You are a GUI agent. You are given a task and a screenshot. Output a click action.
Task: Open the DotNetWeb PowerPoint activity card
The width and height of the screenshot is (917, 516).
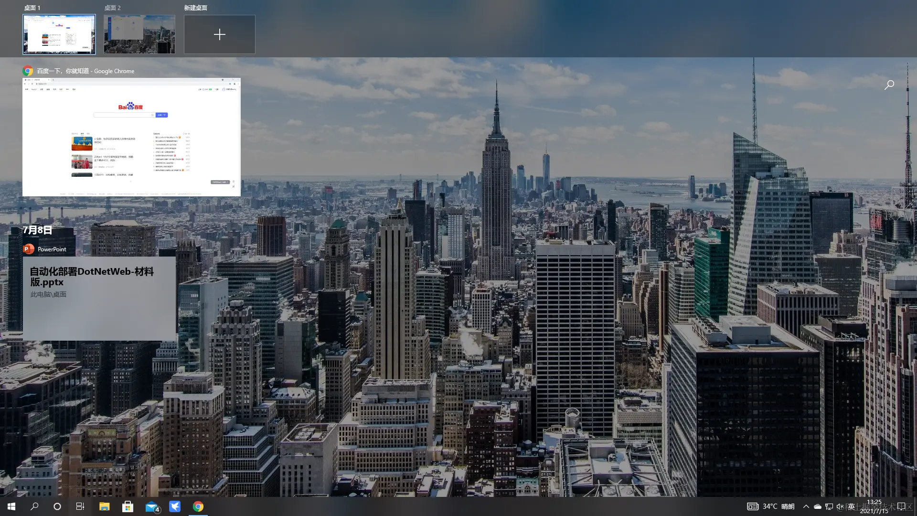point(99,296)
